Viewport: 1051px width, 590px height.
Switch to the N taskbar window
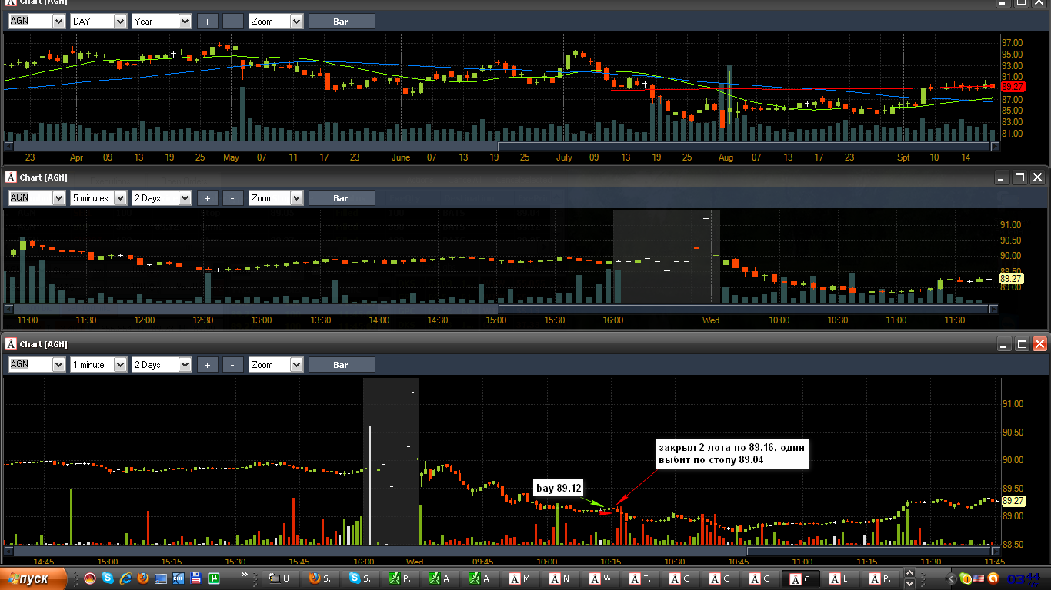[562, 579]
